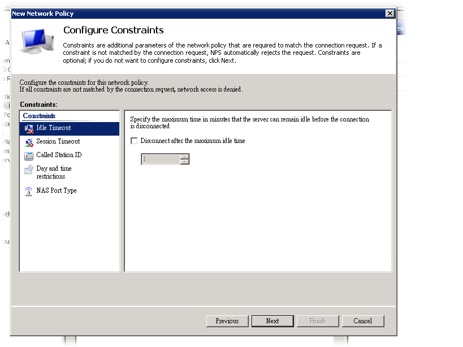Click the idle time minutes input field
The image size is (463, 347).
(x=160, y=159)
